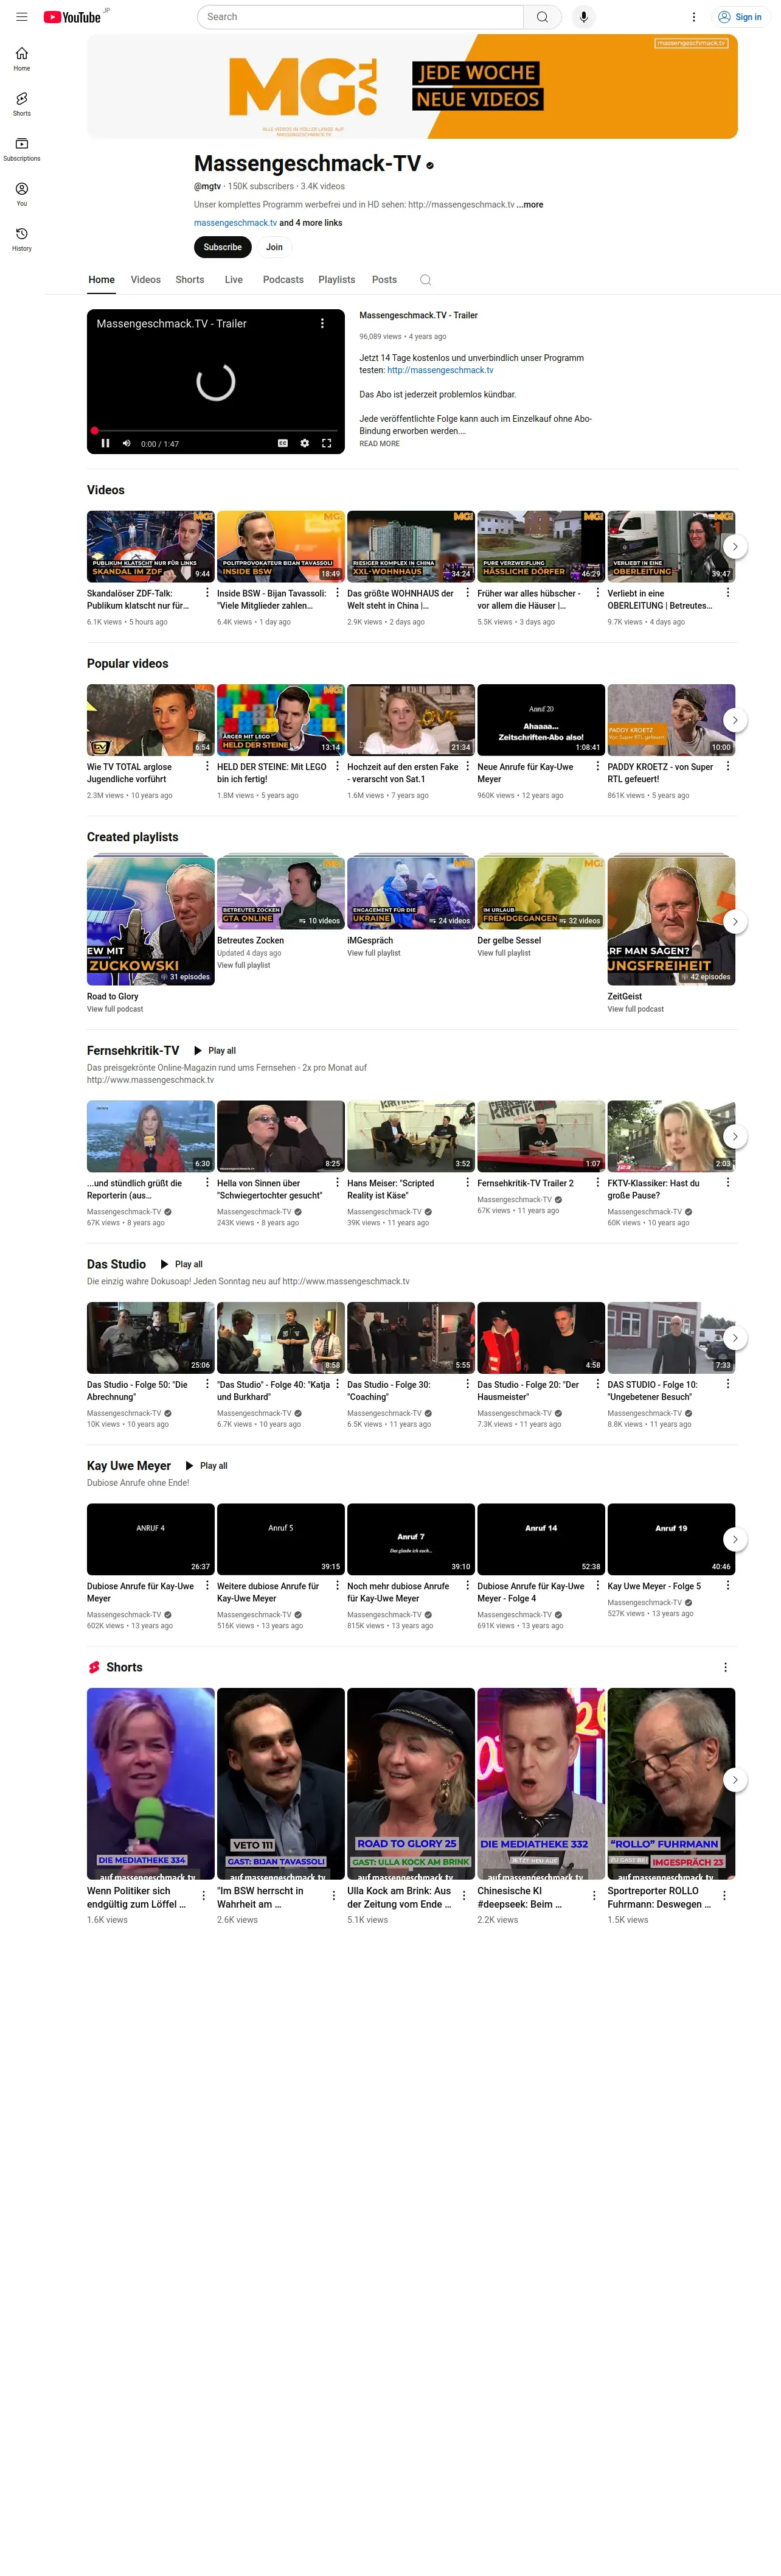This screenshot has width=781, height=2576.
Task: Show next items in Kay Uwe Meyer row
Action: (735, 1539)
